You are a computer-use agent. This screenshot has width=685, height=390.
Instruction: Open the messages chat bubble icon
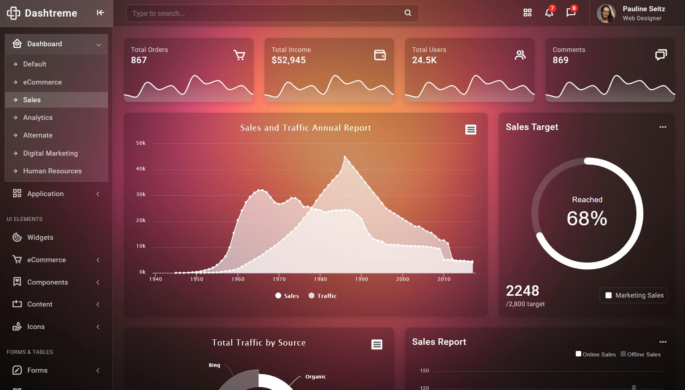tap(571, 13)
